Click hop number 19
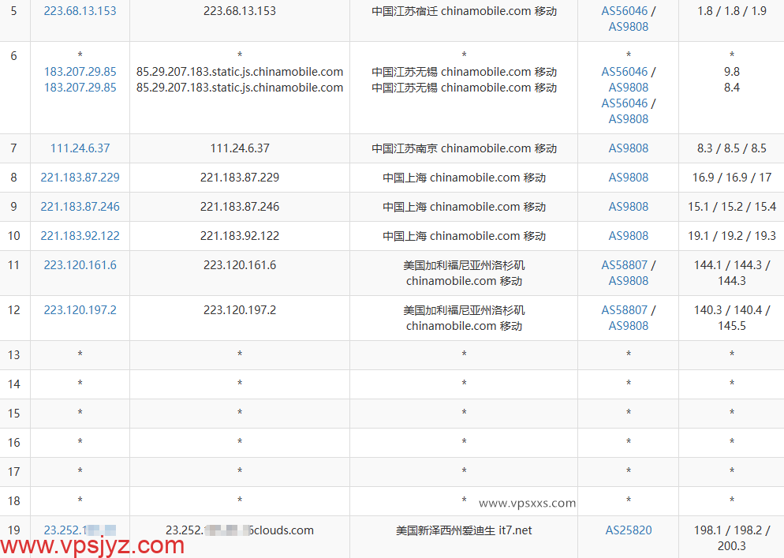This screenshot has width=784, height=558. click(x=14, y=530)
